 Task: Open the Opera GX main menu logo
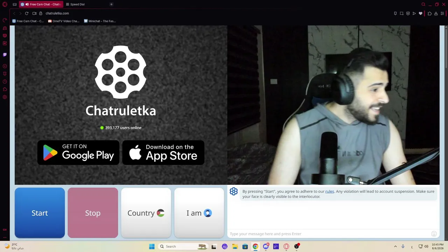pyautogui.click(x=5, y=4)
